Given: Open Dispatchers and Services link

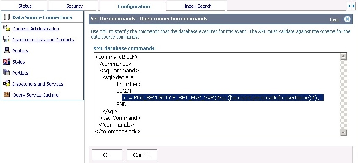Looking at the screenshot, I should click(38, 84).
